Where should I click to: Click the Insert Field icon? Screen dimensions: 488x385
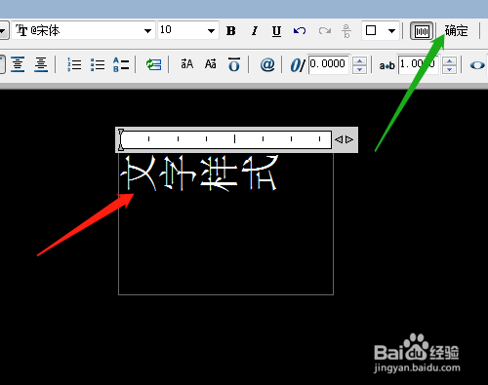153,64
